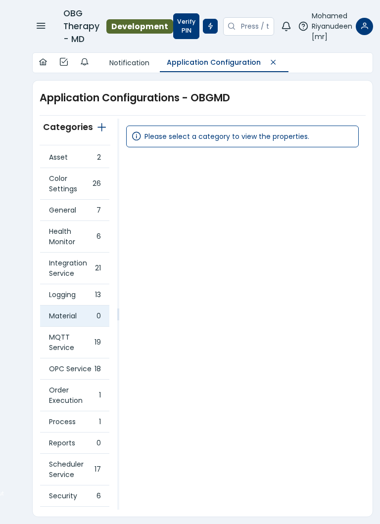Open the Integration Service category

point(74,268)
